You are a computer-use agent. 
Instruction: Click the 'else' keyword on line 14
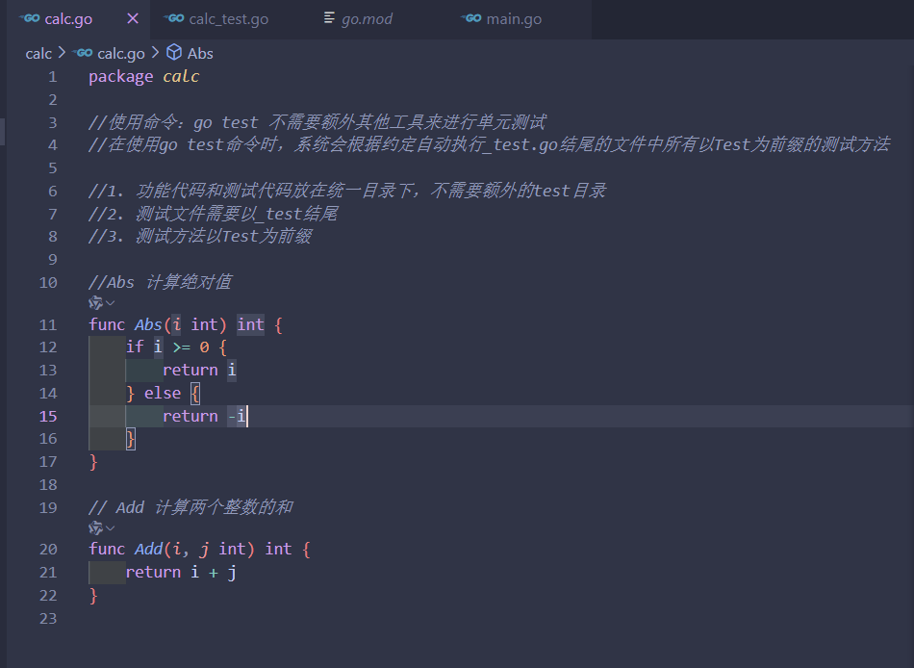pyautogui.click(x=162, y=394)
